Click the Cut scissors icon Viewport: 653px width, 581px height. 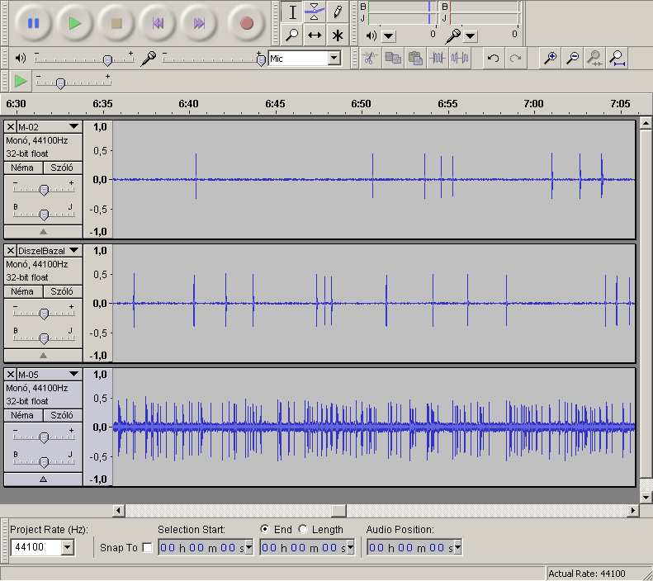pyautogui.click(x=369, y=59)
